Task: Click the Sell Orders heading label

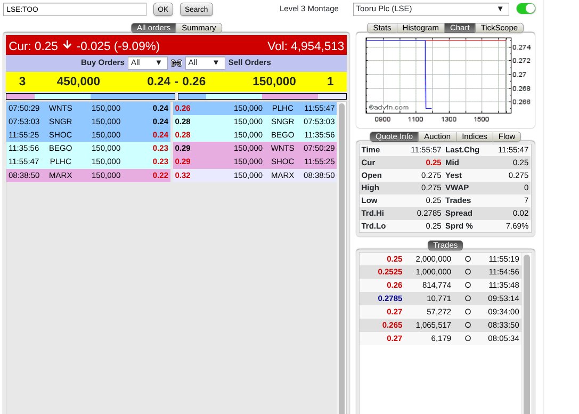Action: click(250, 62)
